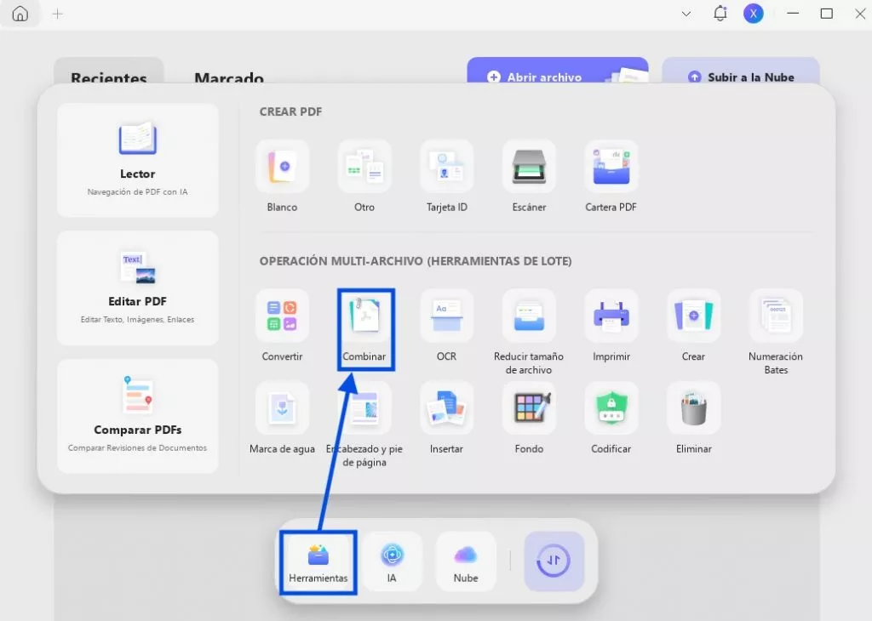Open the notifications bell
Viewport: 872px width, 621px height.
tap(720, 14)
